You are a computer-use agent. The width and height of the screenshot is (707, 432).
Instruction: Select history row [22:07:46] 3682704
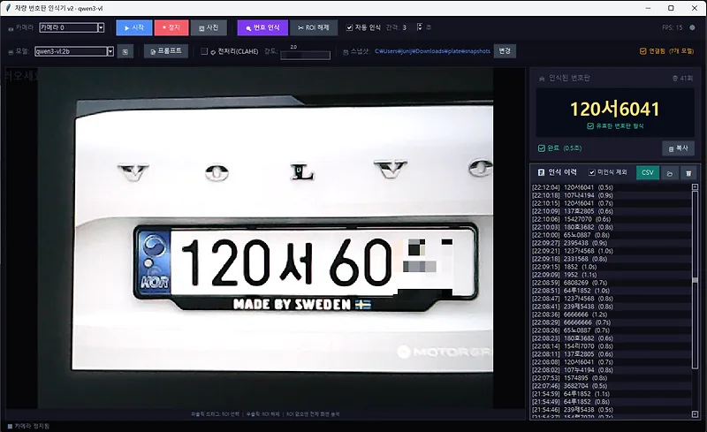[611, 385]
